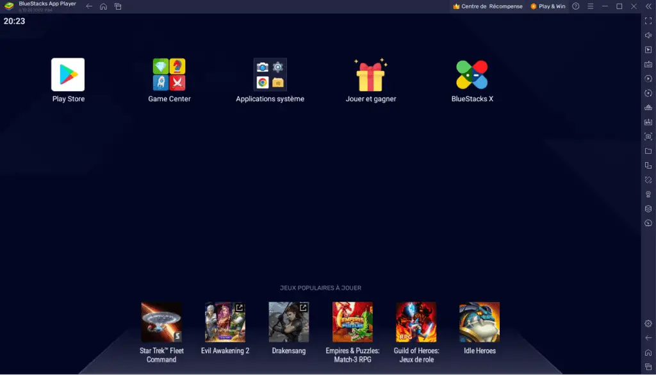Open keyboard game controls in sidebar
656x375 pixels.
coord(648,64)
